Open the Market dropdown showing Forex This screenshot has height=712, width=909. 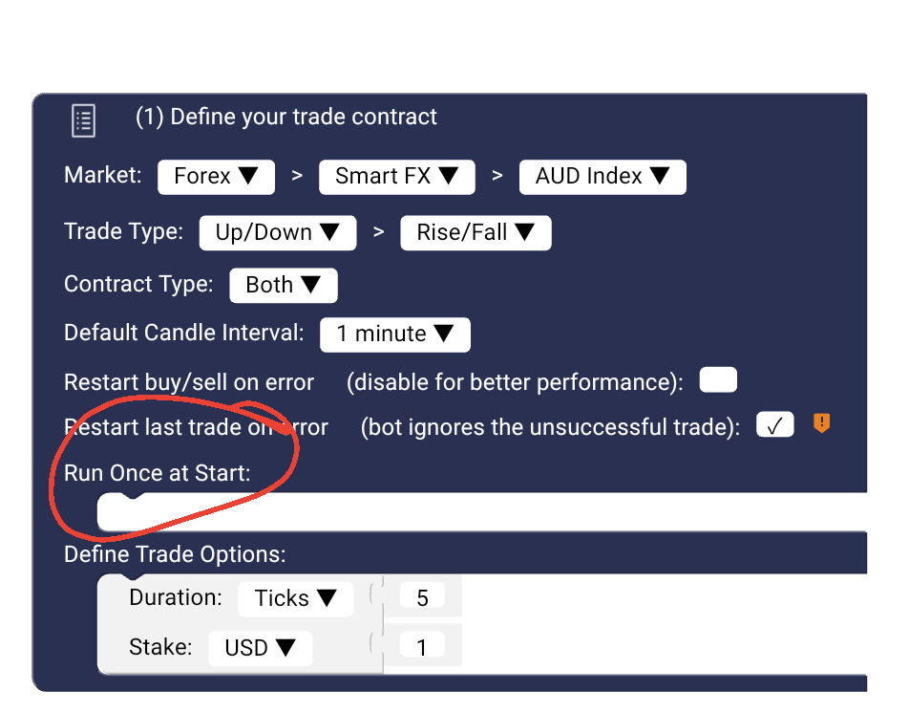[215, 176]
